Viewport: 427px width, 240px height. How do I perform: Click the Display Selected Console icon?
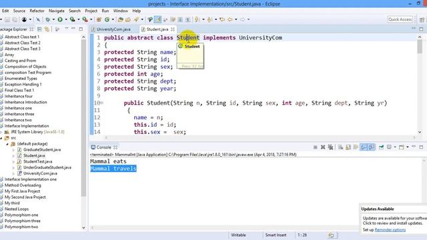coord(389,147)
